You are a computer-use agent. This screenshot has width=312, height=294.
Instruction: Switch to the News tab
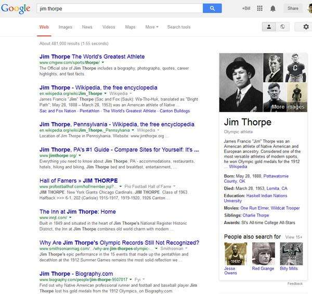point(87,27)
